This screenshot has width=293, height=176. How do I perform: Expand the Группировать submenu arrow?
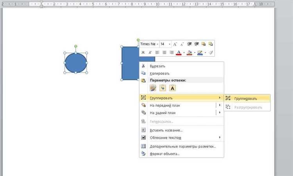220,98
